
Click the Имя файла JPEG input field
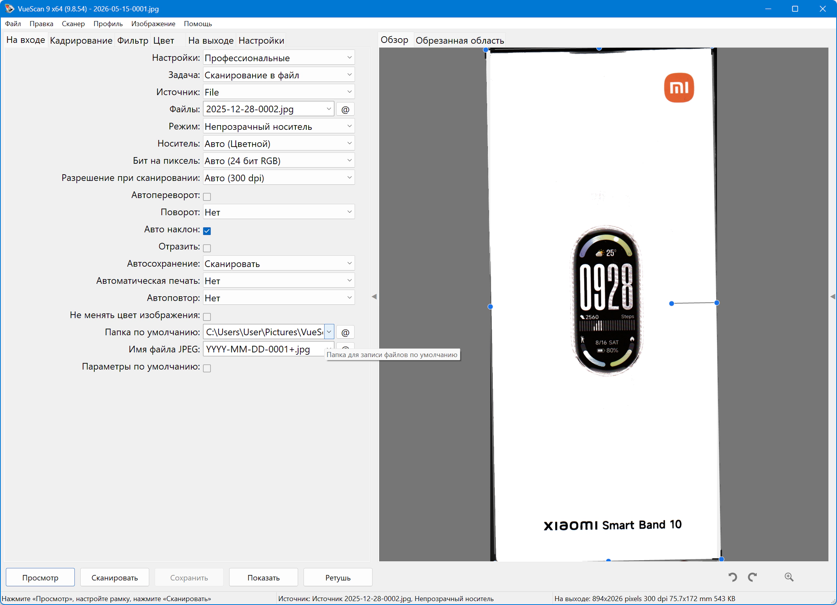pos(263,349)
